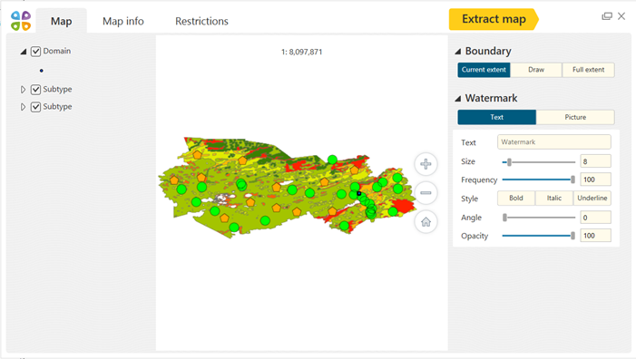Viewport: 636px width, 359px height.
Task: Collapse the Domain tree node
Action: [24, 52]
